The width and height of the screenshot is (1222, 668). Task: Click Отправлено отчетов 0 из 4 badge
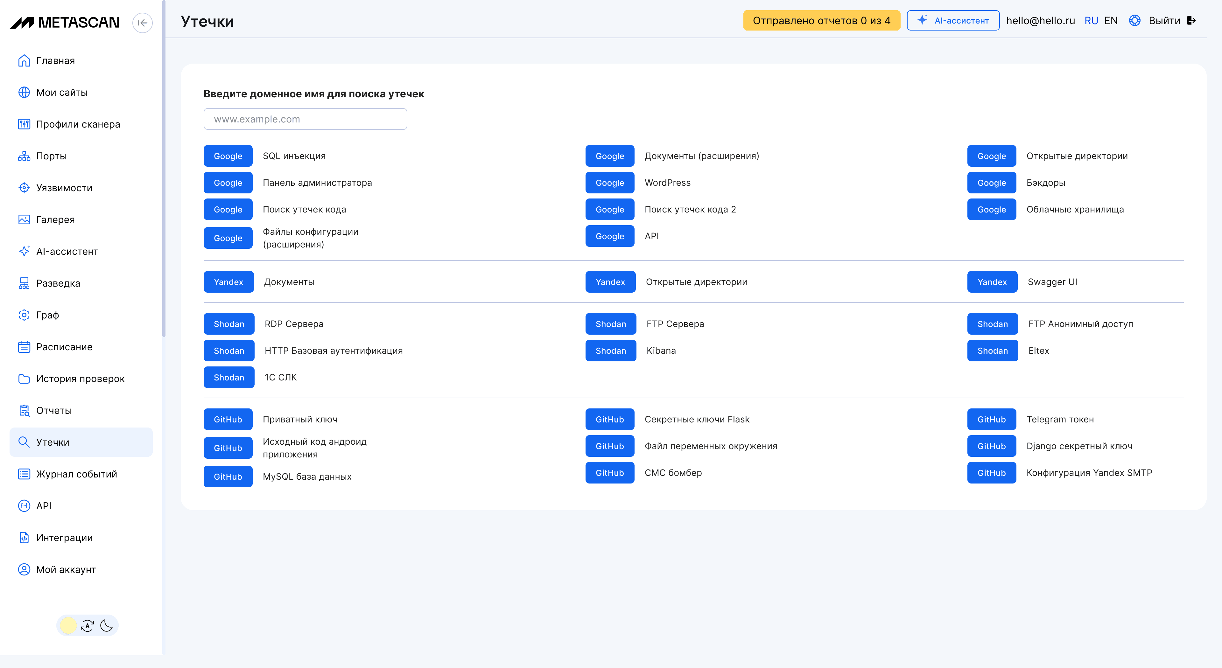tap(822, 20)
